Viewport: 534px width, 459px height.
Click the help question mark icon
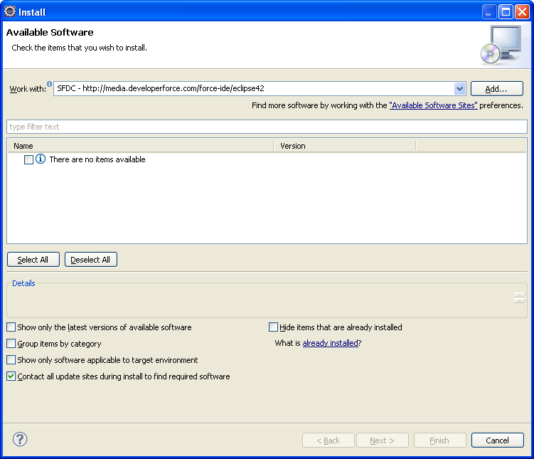click(20, 439)
